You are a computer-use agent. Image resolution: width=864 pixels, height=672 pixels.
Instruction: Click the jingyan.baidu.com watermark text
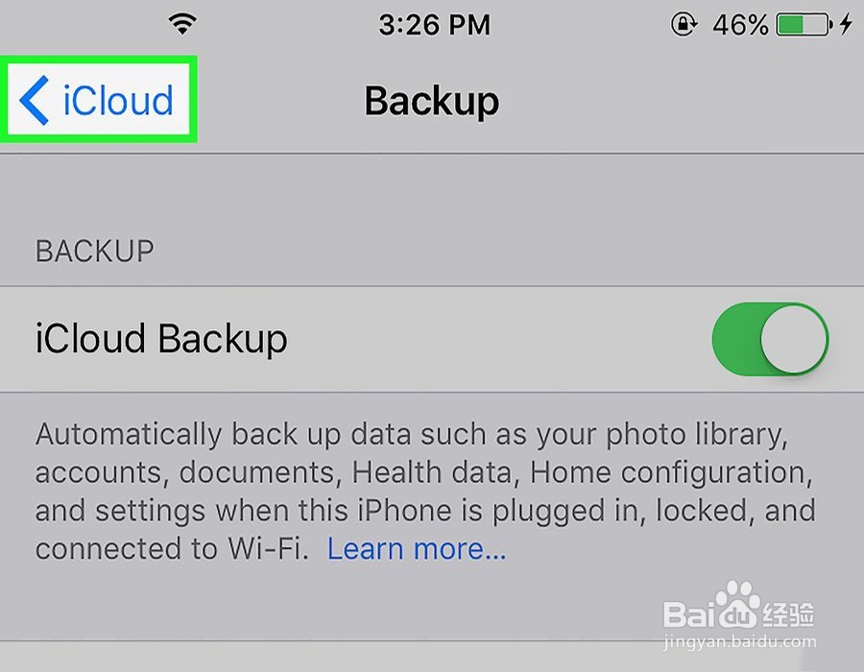point(739,641)
